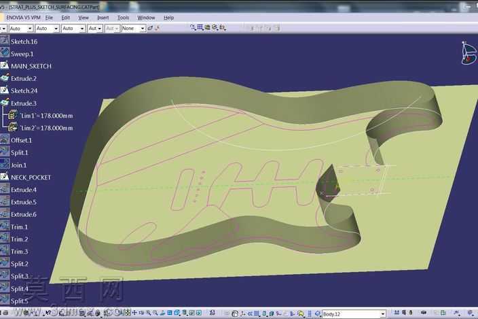Click the first icon in top-center toolbar group
Viewport: 478px width, 319px height.
click(x=193, y=27)
